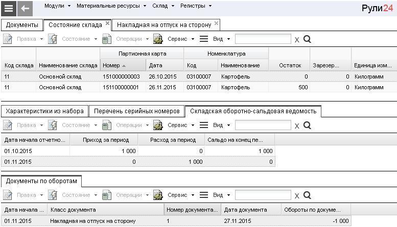397x227 pixels.
Task: Expand the Сервис dropdown in the ведомость toolbar
Action: tap(193, 125)
